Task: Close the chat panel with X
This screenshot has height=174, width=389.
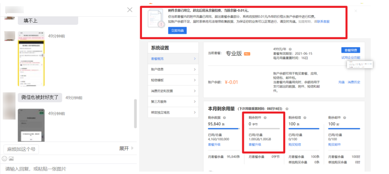Action: [130, 10]
